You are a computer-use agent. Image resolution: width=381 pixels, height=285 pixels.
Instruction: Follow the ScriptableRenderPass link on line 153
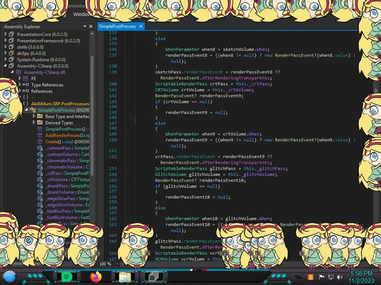click(x=181, y=168)
